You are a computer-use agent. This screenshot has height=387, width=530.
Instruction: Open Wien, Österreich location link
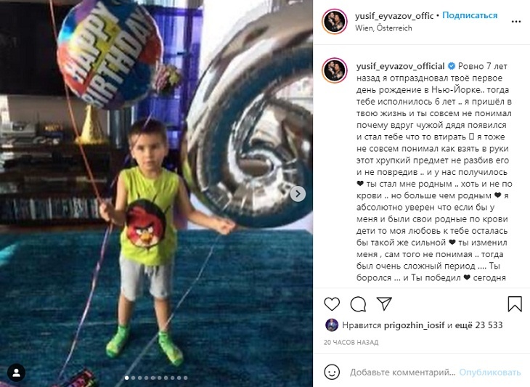[383, 28]
